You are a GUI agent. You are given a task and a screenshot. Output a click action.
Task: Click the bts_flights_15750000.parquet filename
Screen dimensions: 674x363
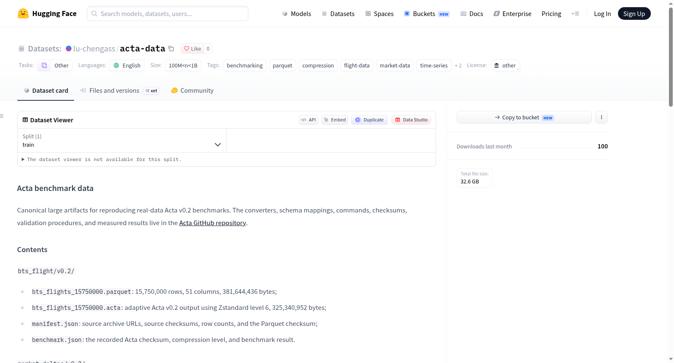[x=82, y=291]
